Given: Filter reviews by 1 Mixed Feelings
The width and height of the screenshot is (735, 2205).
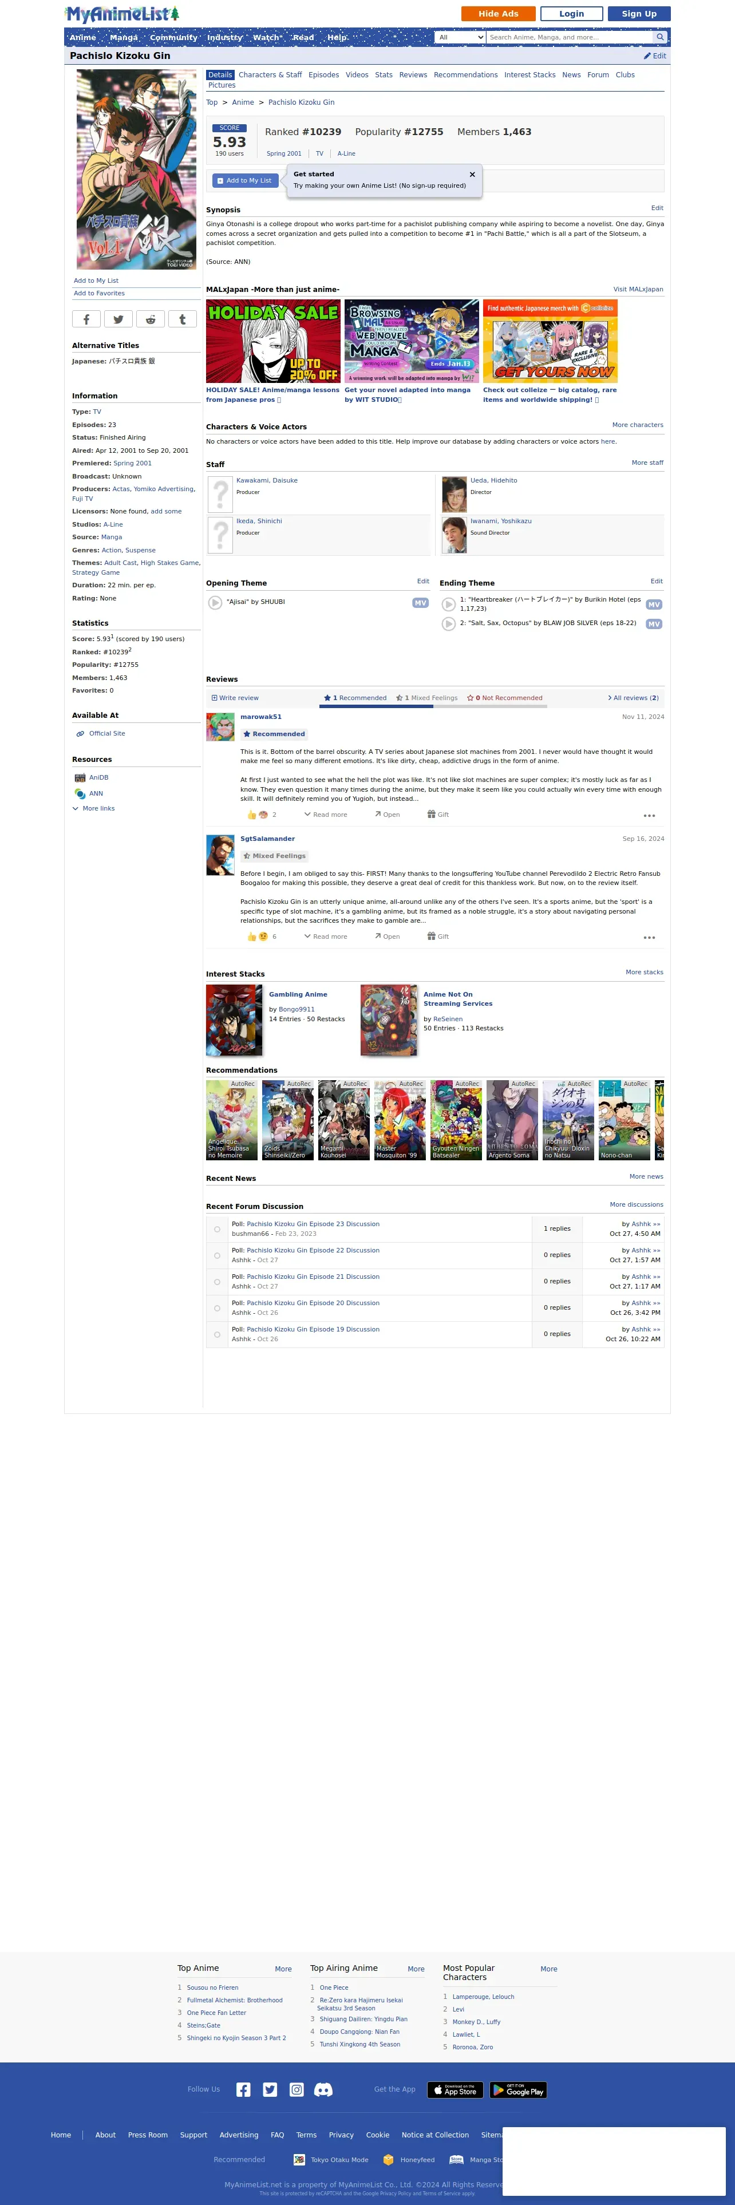Looking at the screenshot, I should [426, 698].
